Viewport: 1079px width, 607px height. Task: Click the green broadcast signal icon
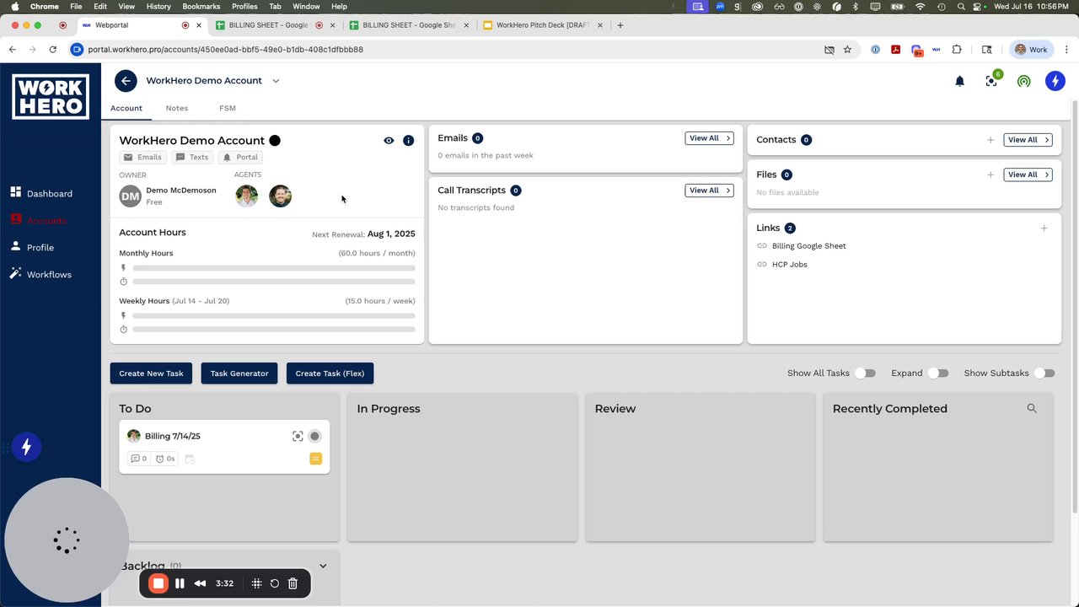(1023, 81)
